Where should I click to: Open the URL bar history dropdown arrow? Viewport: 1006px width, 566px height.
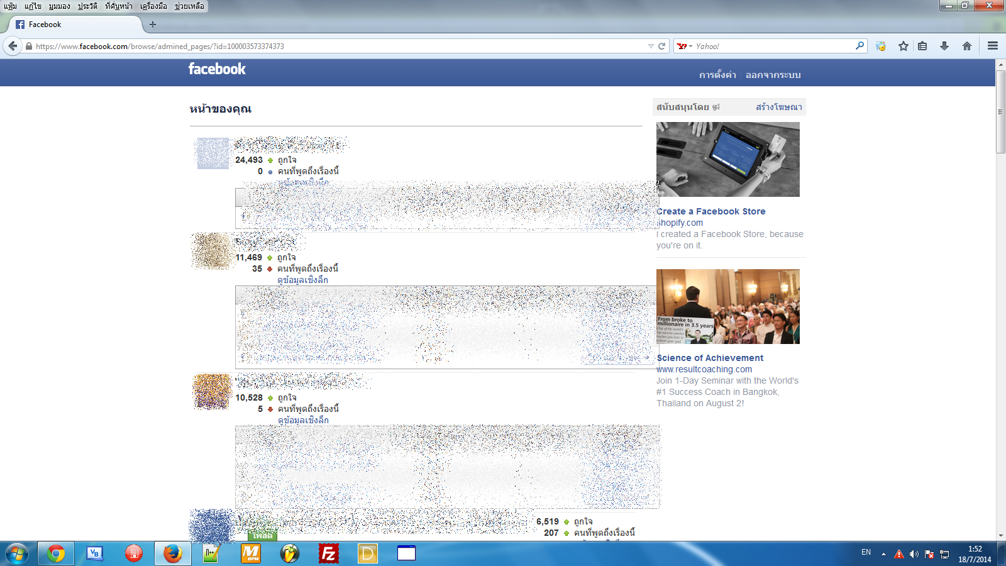[x=651, y=46]
